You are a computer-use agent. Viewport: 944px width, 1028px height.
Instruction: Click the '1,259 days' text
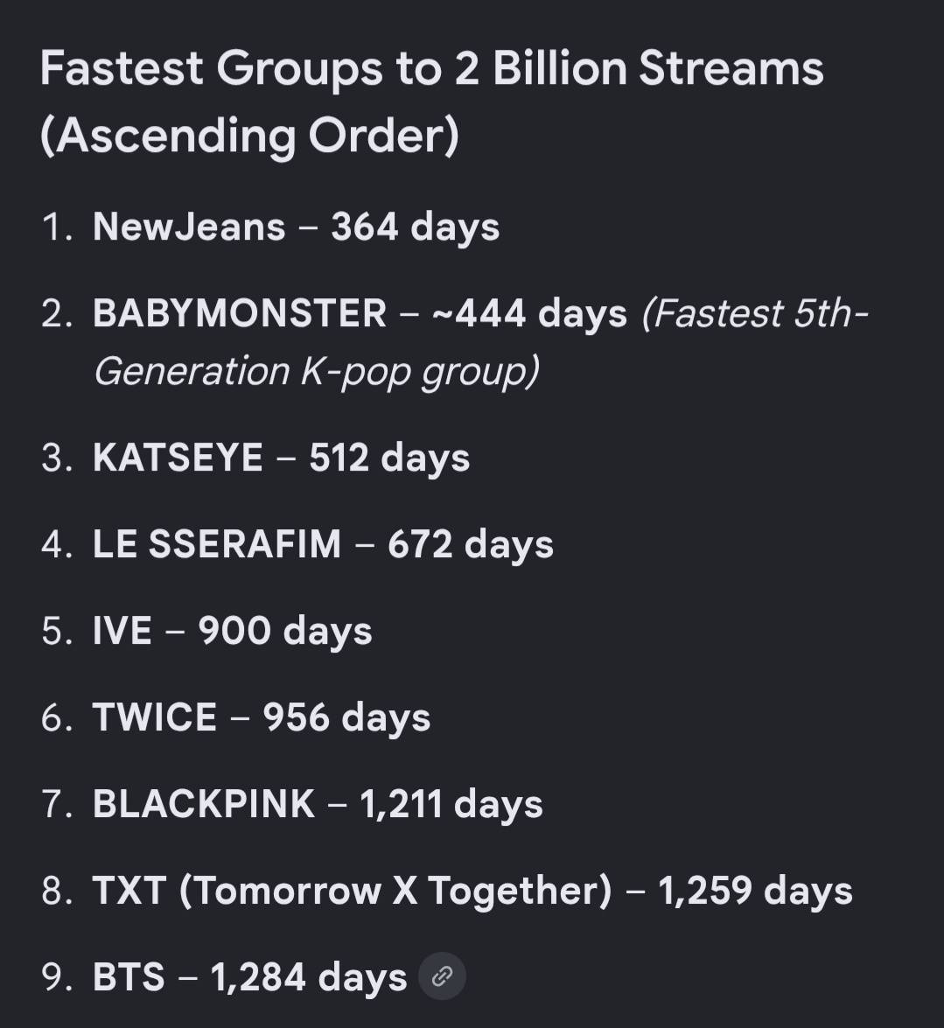[755, 891]
